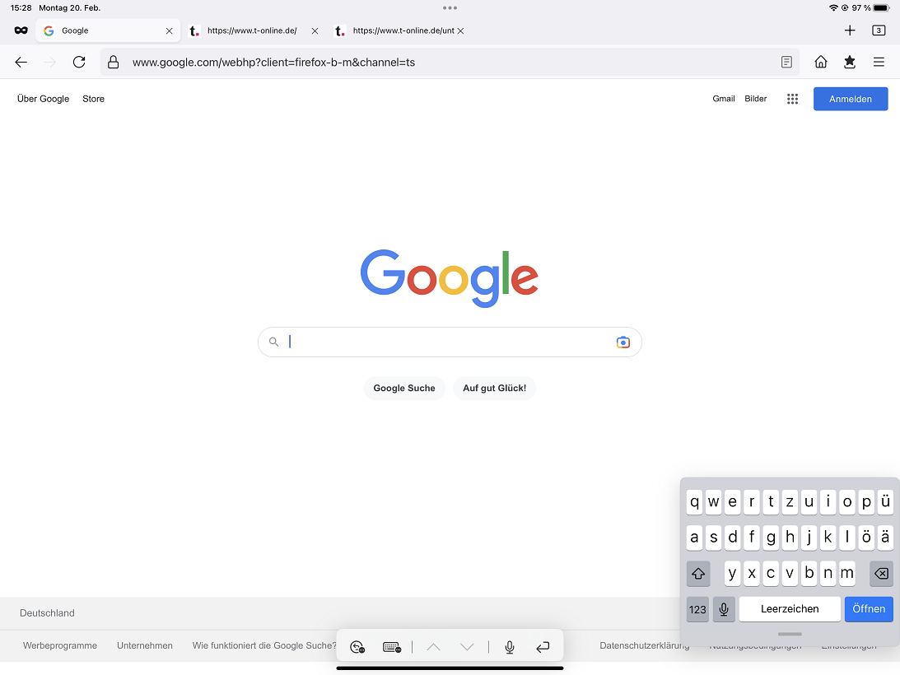Click the Auf gut Glück! button

pyautogui.click(x=494, y=388)
